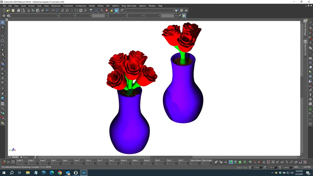Viewport: 313px width, 176px height.
Task: Select the Circle tool in the left toolbar
Action: coord(3,41)
